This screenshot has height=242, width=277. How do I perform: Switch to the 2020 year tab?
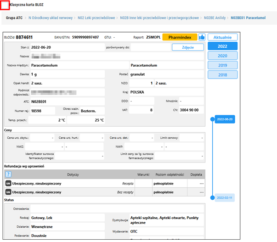222,56
